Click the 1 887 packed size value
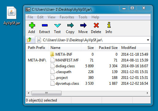This screenshot has width=158, height=111. click(x=113, y=83)
